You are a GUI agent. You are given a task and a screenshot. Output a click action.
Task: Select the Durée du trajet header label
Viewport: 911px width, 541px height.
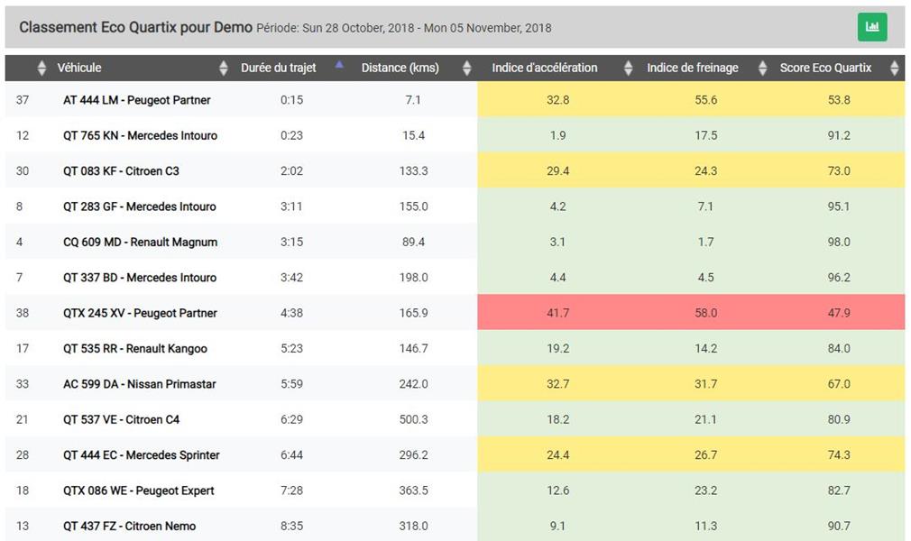click(279, 68)
